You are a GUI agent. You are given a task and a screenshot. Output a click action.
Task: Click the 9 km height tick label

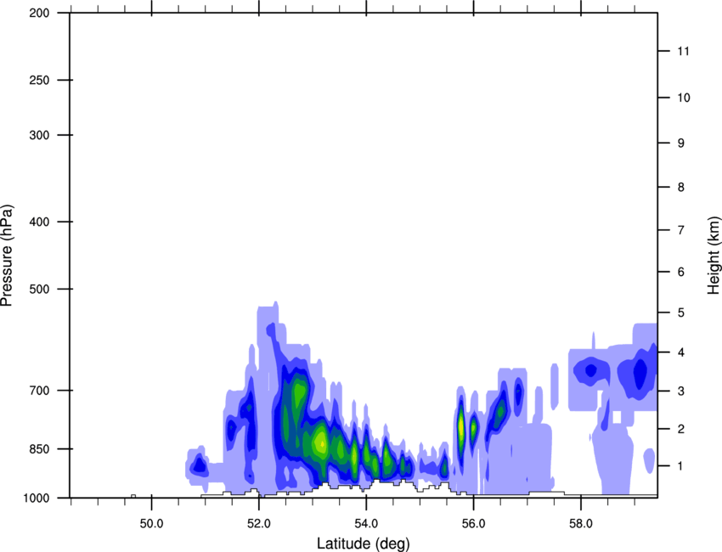pyautogui.click(x=681, y=143)
